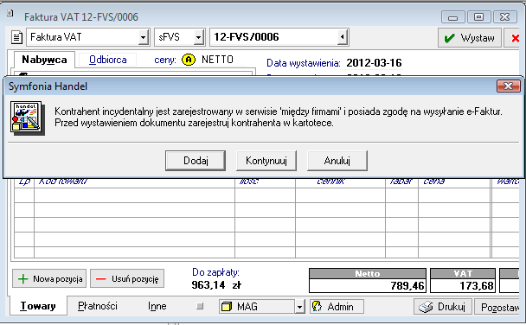Screen dimensions: 526x325
Task: Click the Do zapłaty amount 963,14 zł
Action: pyautogui.click(x=216, y=285)
